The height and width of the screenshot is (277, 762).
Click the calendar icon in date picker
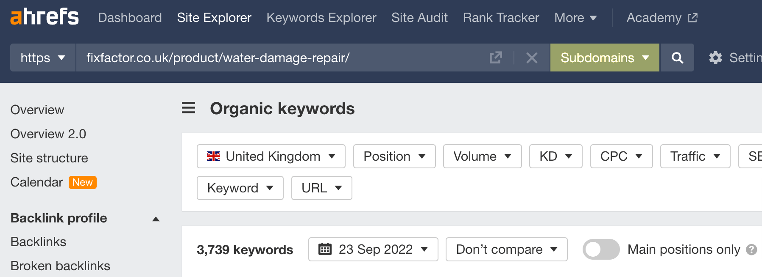pos(325,249)
